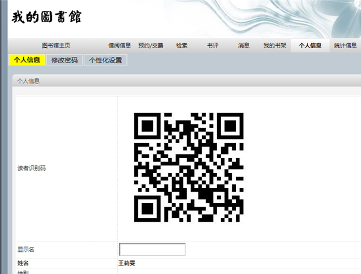Select the yellow 个人信息 sub-tab
361x274 pixels.
tap(27, 60)
